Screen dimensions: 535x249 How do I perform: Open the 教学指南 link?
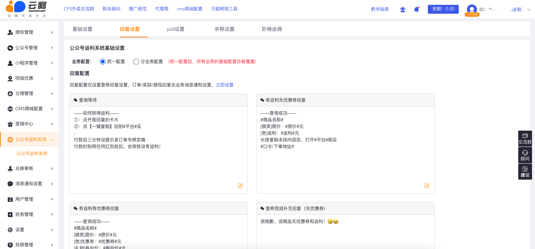pos(380,9)
